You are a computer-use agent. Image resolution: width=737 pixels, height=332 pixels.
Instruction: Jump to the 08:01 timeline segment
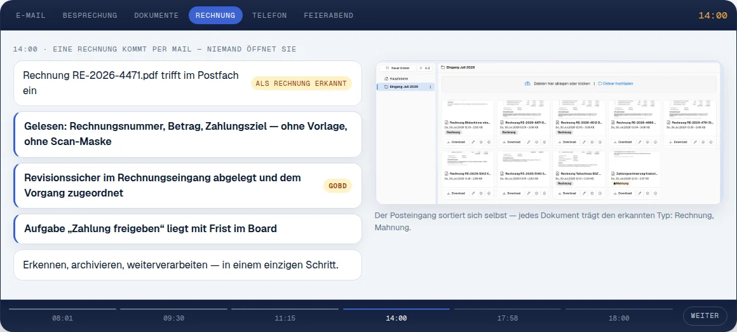pos(62,315)
